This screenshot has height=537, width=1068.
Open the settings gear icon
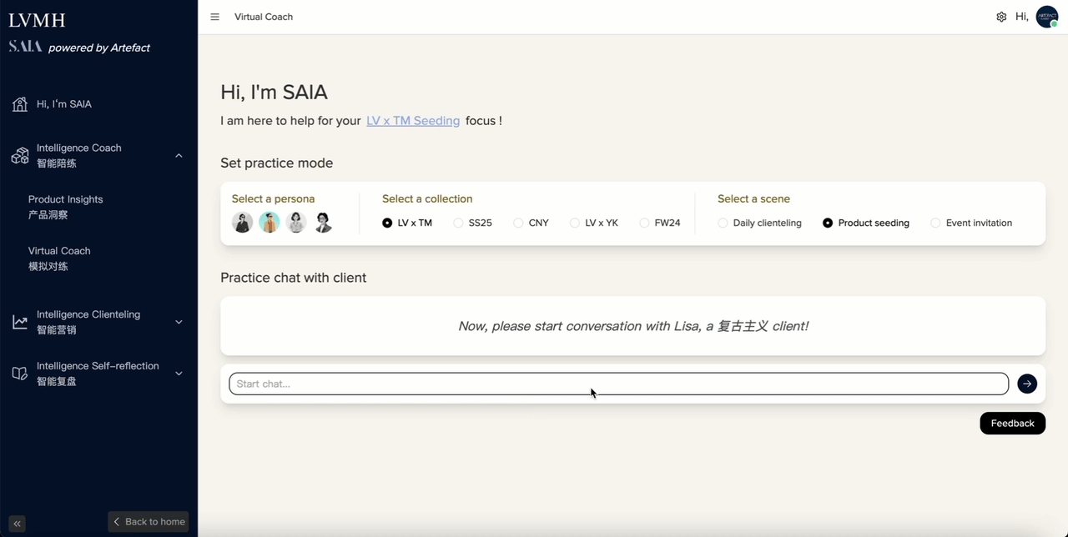click(x=1001, y=17)
